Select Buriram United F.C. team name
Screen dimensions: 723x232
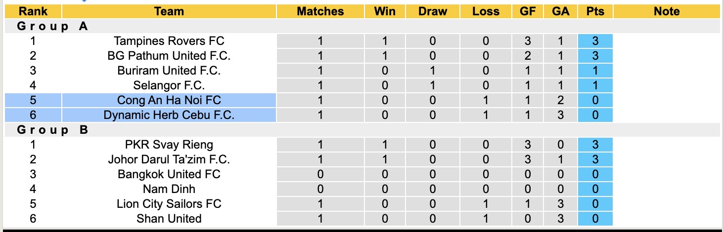(x=169, y=71)
